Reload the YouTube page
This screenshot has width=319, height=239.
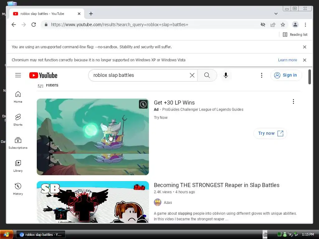[x=34, y=25]
